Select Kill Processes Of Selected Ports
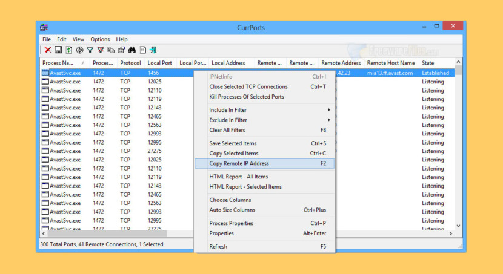Viewport: 503px width, 274px height. tap(265, 97)
